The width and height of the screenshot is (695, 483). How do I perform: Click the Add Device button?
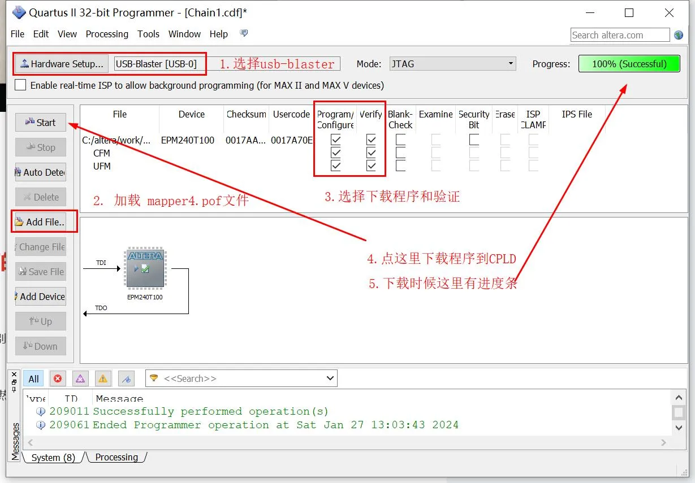[x=41, y=297]
